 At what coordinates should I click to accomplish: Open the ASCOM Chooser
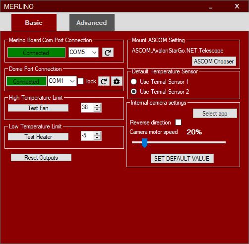(214, 61)
